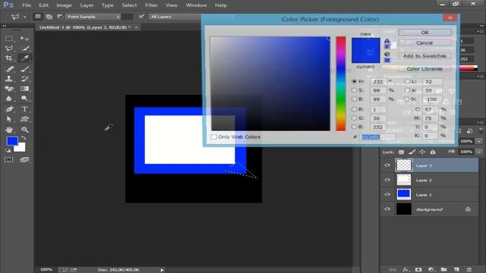
Task: Select the H radio button in Color Picker
Action: [x=355, y=81]
